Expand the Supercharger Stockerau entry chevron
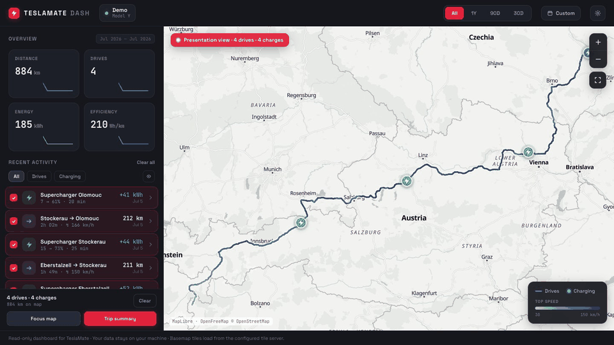 (x=150, y=245)
